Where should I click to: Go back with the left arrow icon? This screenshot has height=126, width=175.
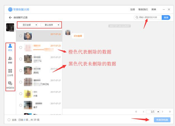tap(10, 18)
